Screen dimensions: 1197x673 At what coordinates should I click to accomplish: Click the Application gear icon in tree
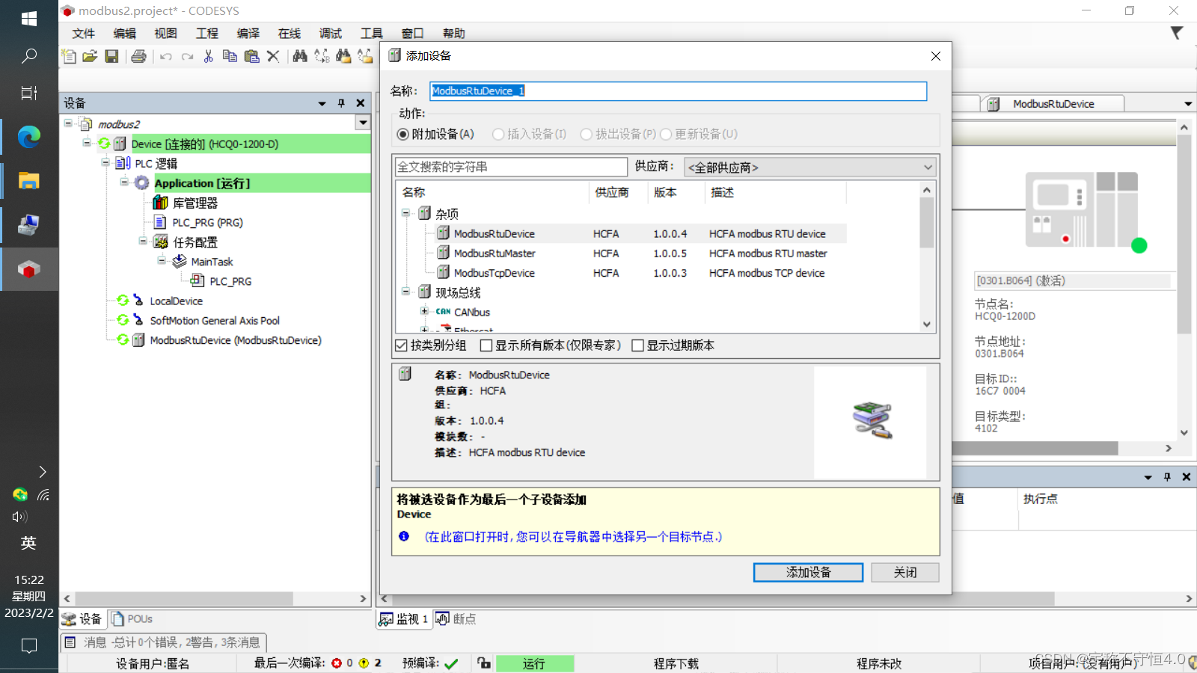[x=141, y=183]
